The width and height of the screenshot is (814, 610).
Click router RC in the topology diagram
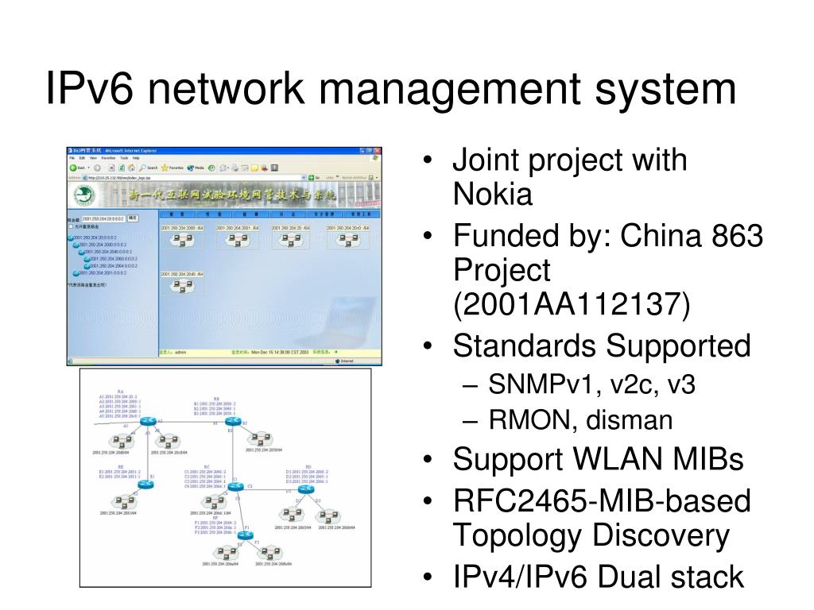coord(235,487)
